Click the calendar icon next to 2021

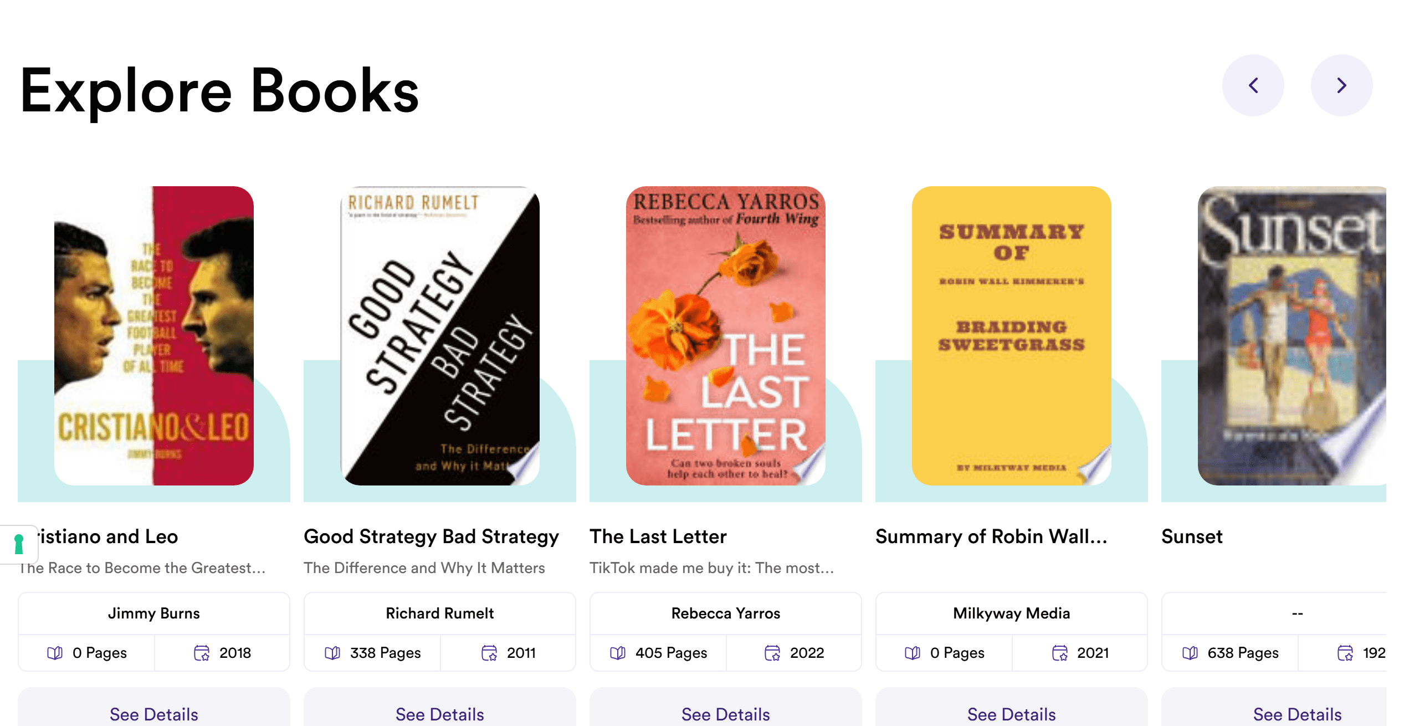coord(1060,653)
